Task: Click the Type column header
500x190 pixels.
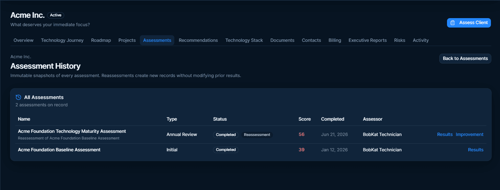Action: coord(172,119)
